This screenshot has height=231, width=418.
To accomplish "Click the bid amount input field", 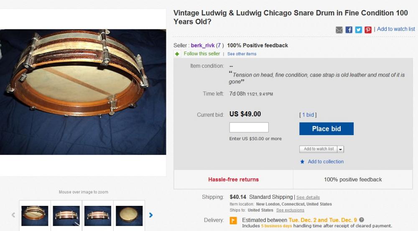I will (249, 128).
